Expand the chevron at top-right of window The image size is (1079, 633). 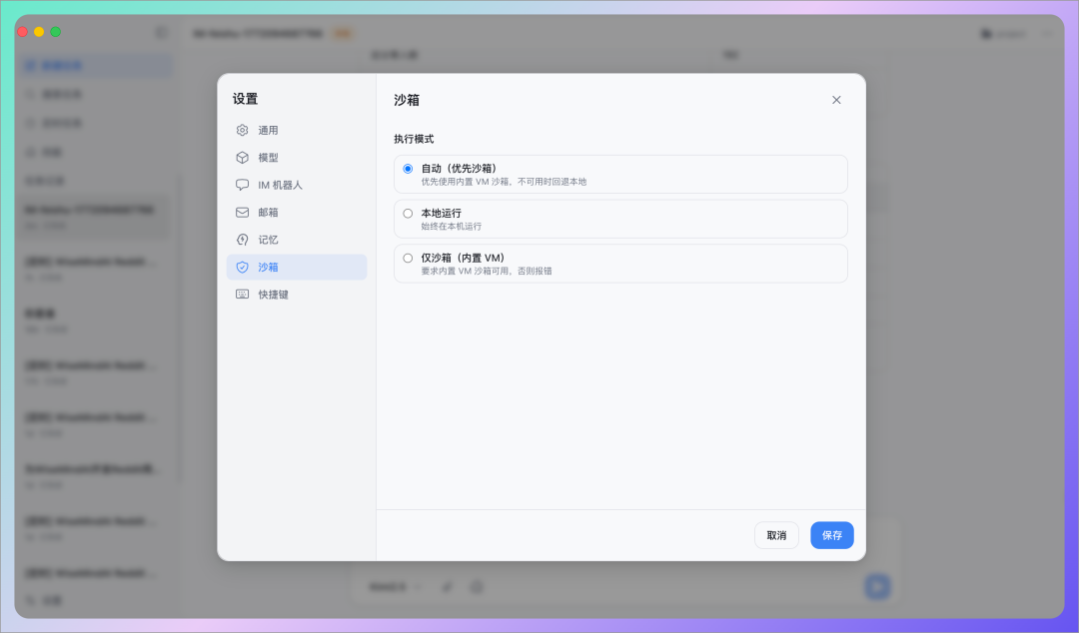pos(1046,34)
